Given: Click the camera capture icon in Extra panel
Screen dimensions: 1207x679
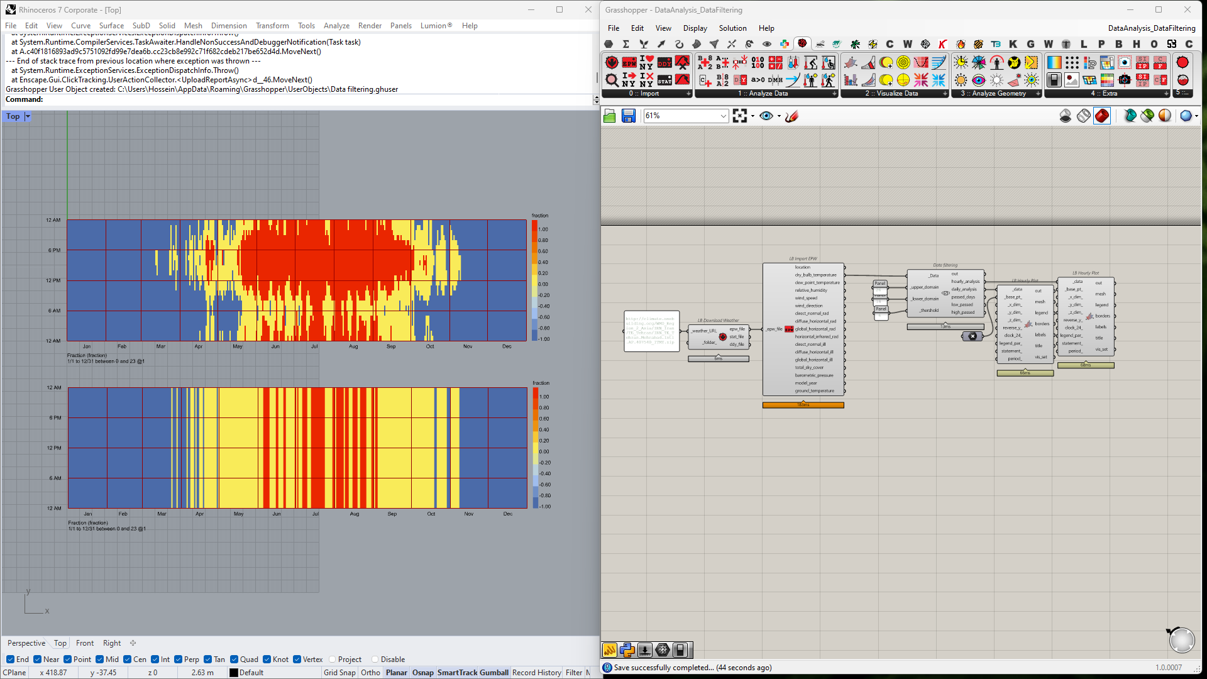Looking at the screenshot, I should [x=1125, y=80].
